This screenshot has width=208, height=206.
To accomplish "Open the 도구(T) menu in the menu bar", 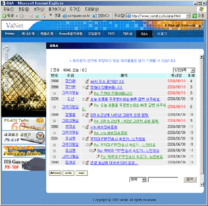I will (75, 9).
